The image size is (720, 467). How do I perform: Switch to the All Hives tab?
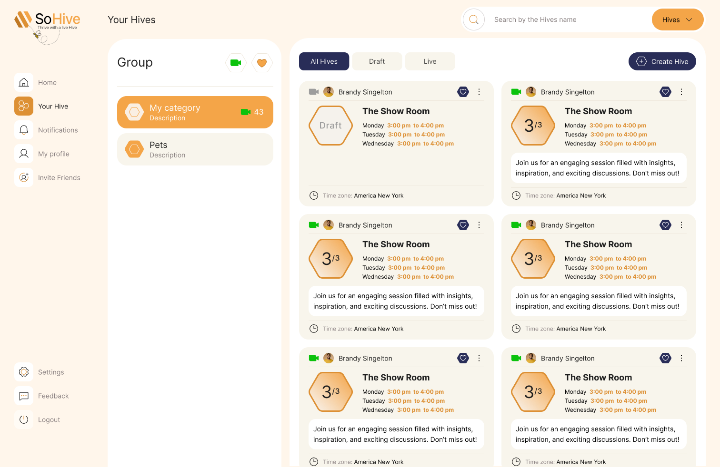[x=324, y=61]
